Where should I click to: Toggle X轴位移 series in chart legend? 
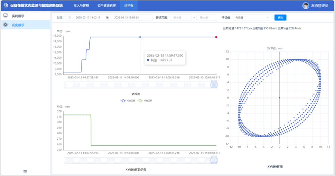click(126, 101)
